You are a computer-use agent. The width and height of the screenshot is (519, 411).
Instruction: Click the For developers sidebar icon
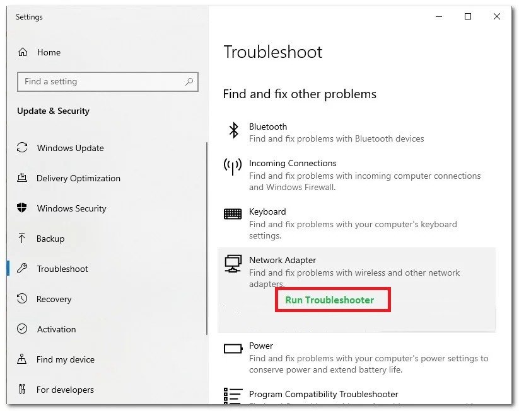pyautogui.click(x=23, y=390)
